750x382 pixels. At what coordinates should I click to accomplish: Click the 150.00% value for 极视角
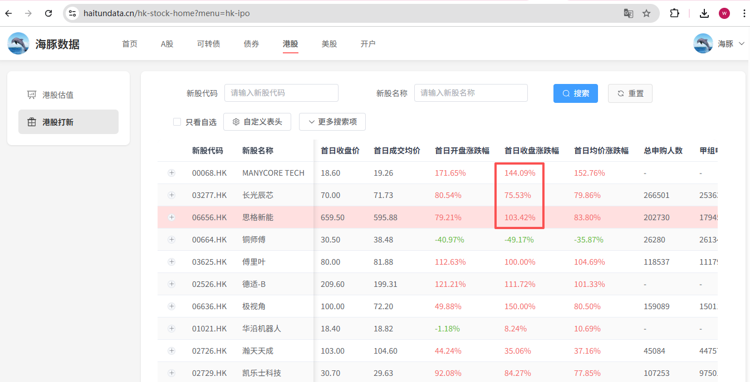pos(520,306)
